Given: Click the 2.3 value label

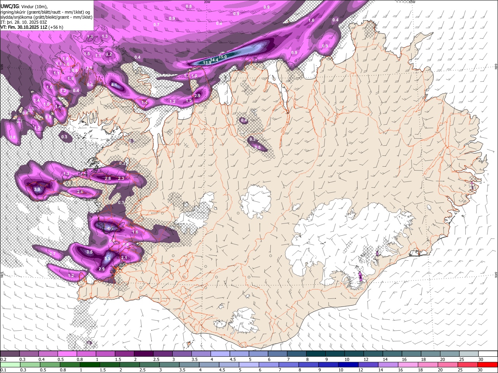Looking at the screenshot, I should coord(121,179).
